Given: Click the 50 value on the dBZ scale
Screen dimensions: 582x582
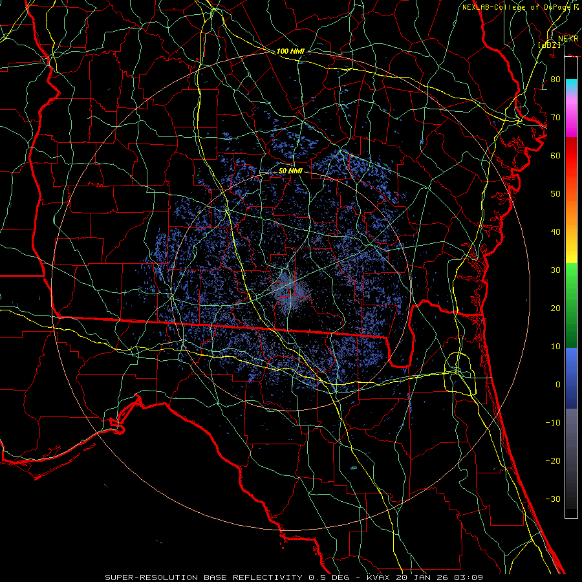Looking at the screenshot, I should click(x=555, y=194).
